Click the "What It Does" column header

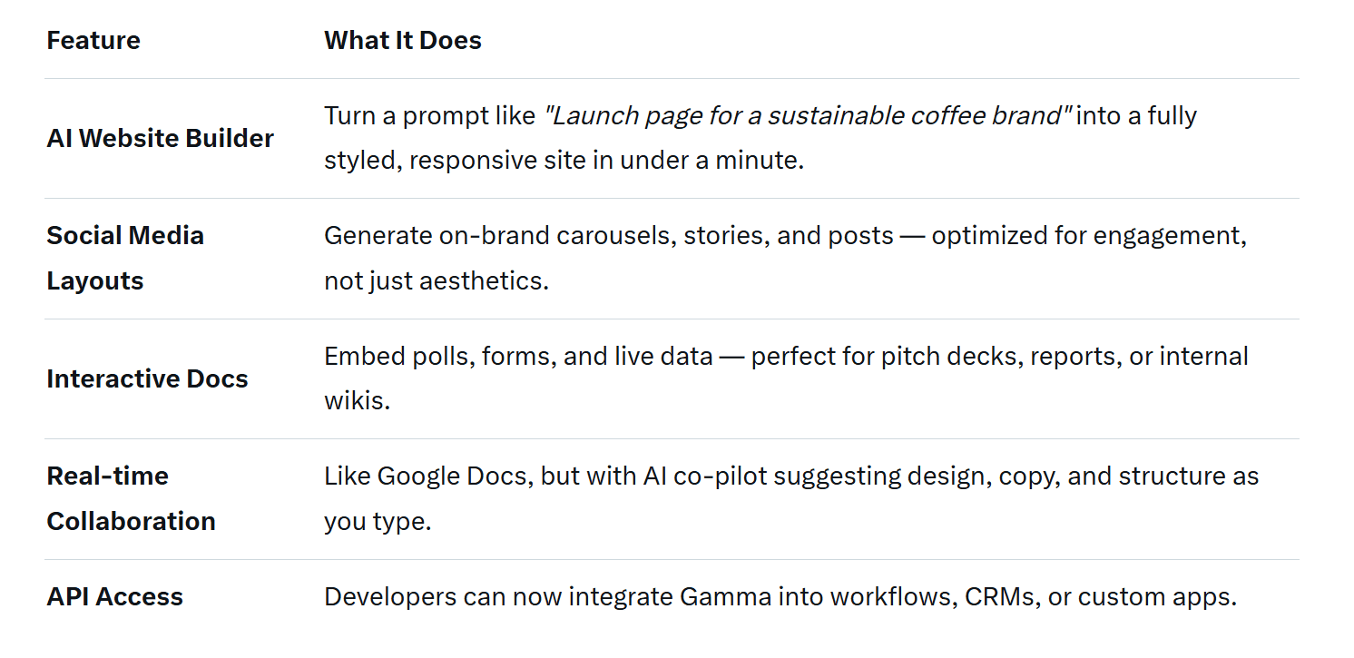tap(402, 41)
